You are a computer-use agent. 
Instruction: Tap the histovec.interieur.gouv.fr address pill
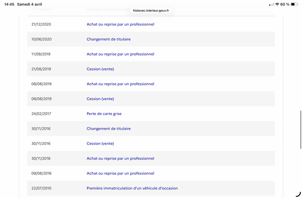coord(151,11)
